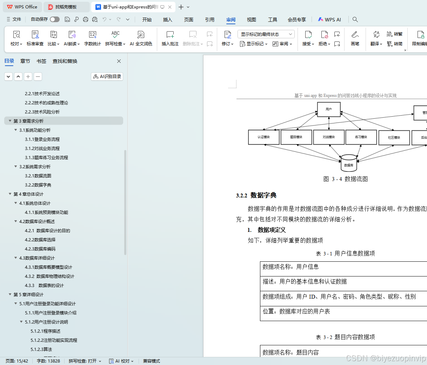Viewport: 427px width, 365px height.
Task: Switch to 视图 ribbon tab
Action: click(x=252, y=20)
